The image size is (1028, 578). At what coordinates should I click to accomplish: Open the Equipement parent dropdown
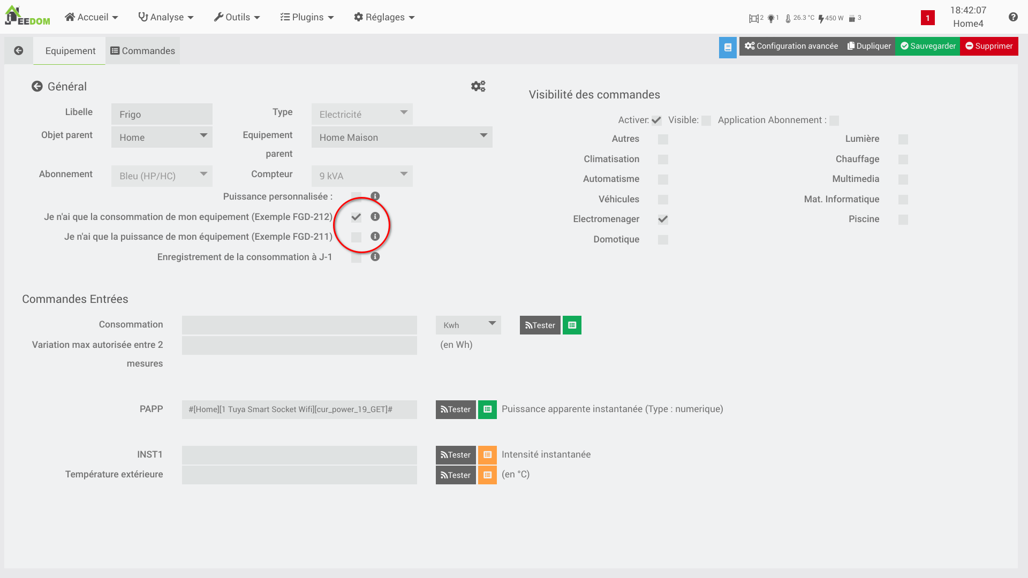click(402, 137)
